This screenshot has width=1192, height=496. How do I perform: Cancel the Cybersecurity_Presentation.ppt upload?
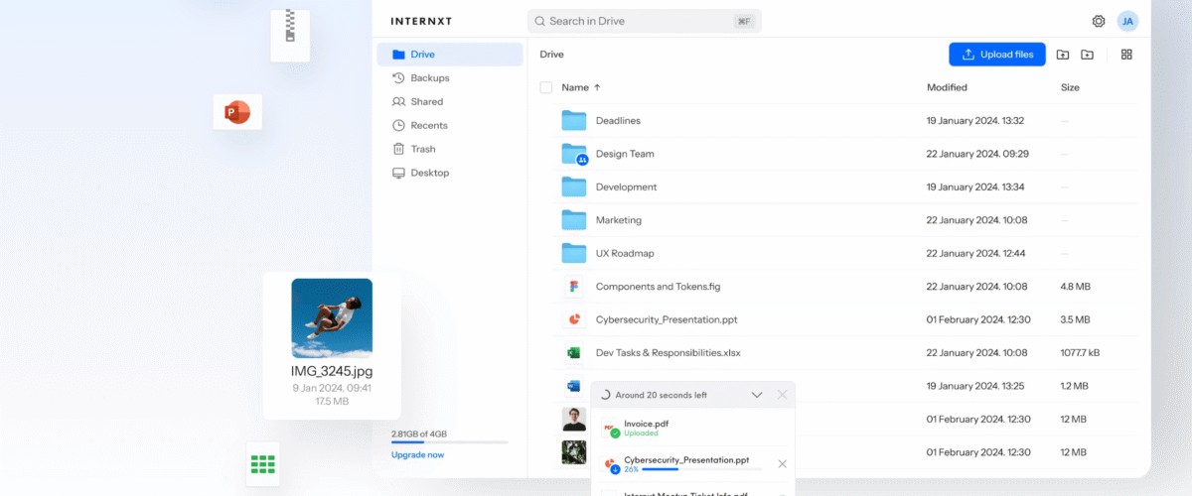pyautogui.click(x=782, y=464)
